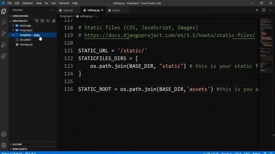Click line number 121 in gutter
275x154 pixels.
tap(68, 50)
